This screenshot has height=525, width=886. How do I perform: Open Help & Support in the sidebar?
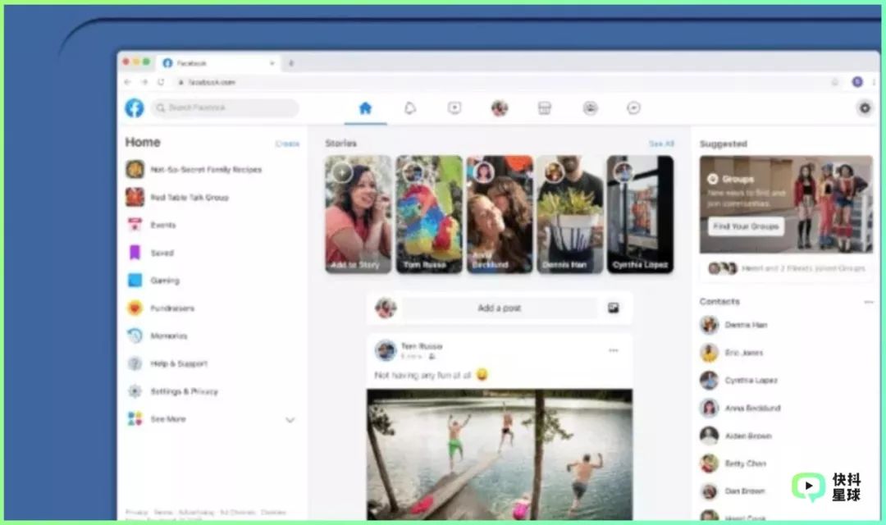point(167,363)
